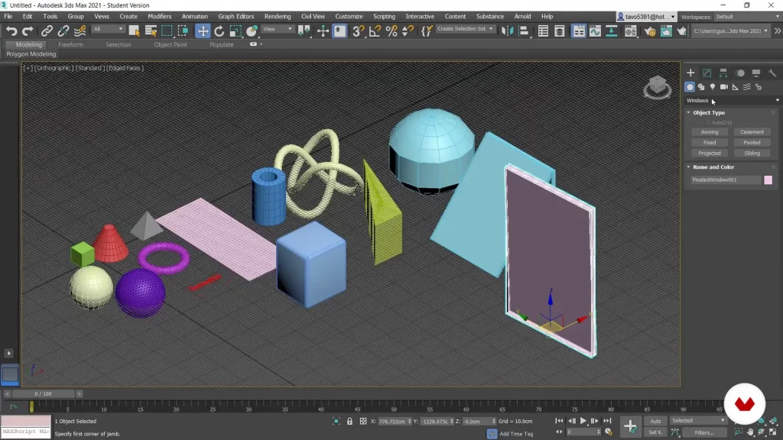Toggle Window/Crossing selection mode
783x440 pixels.
click(184, 31)
